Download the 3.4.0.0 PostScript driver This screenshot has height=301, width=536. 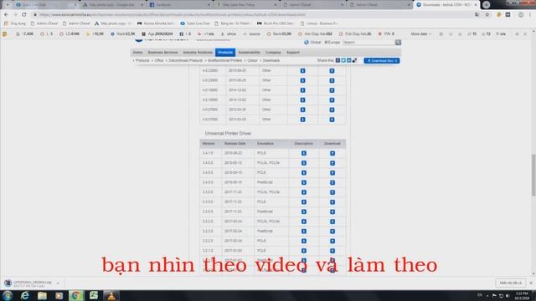332,182
